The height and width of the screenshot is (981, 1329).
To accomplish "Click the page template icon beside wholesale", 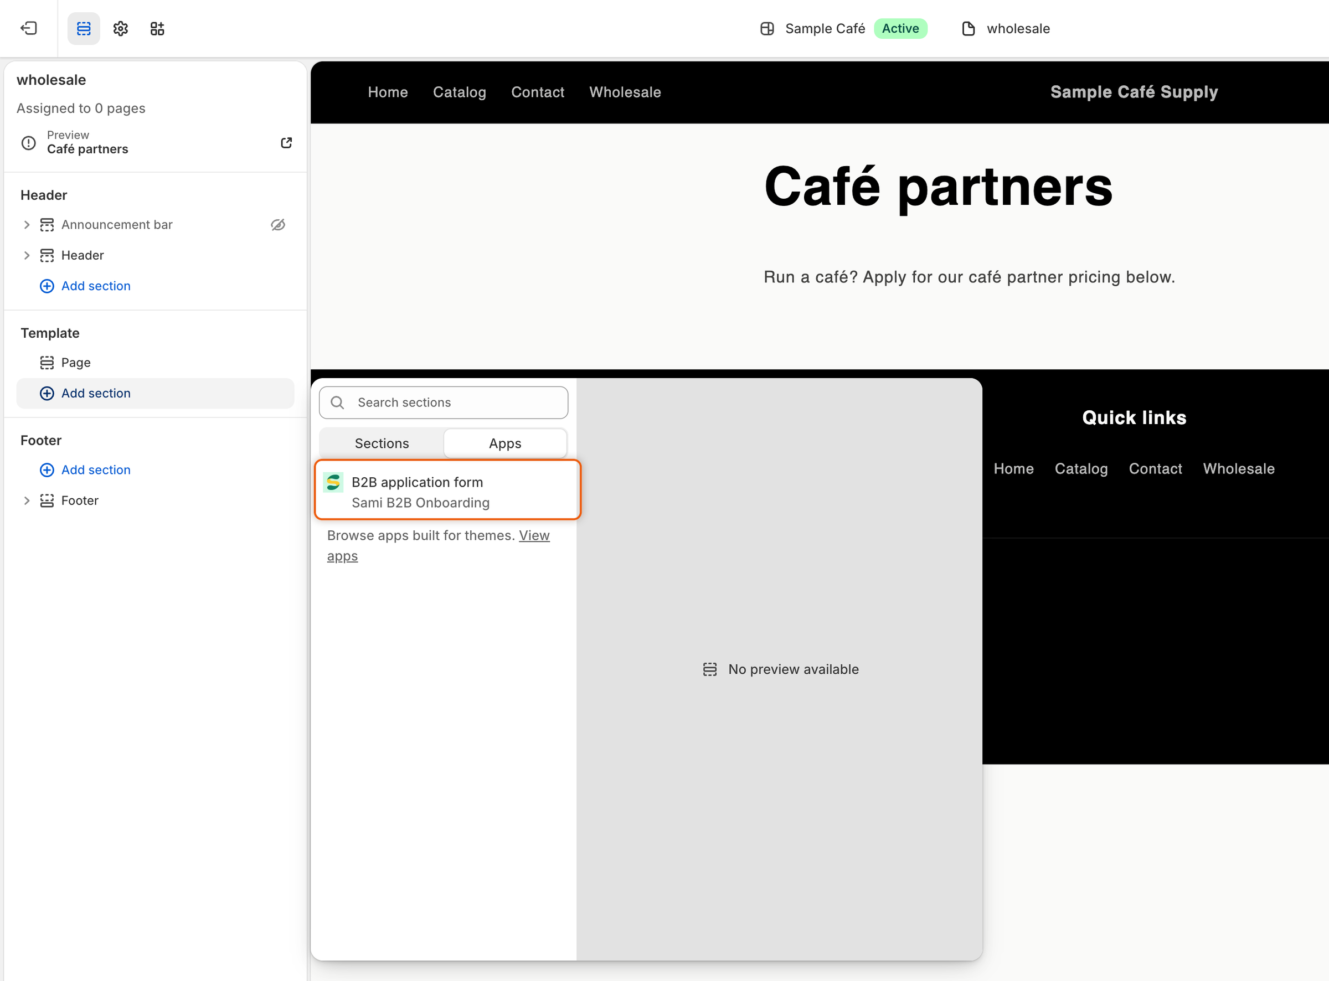I will pyautogui.click(x=969, y=28).
